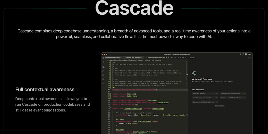Select the Resolve CORS issue workflow

point(199,93)
